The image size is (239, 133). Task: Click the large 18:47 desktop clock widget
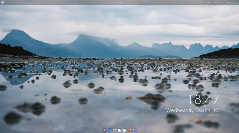pos(204,99)
